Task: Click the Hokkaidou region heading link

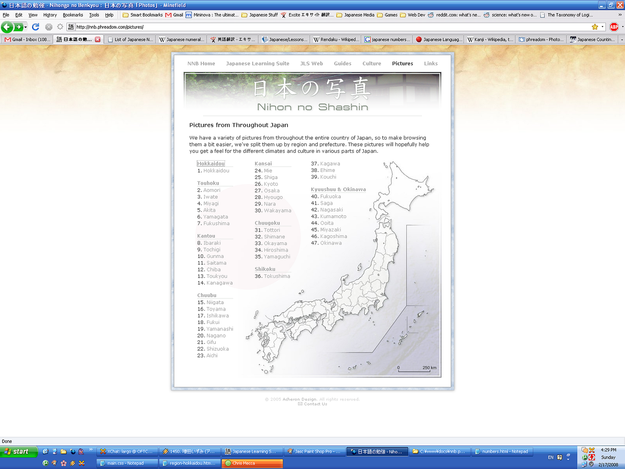Action: 211,164
